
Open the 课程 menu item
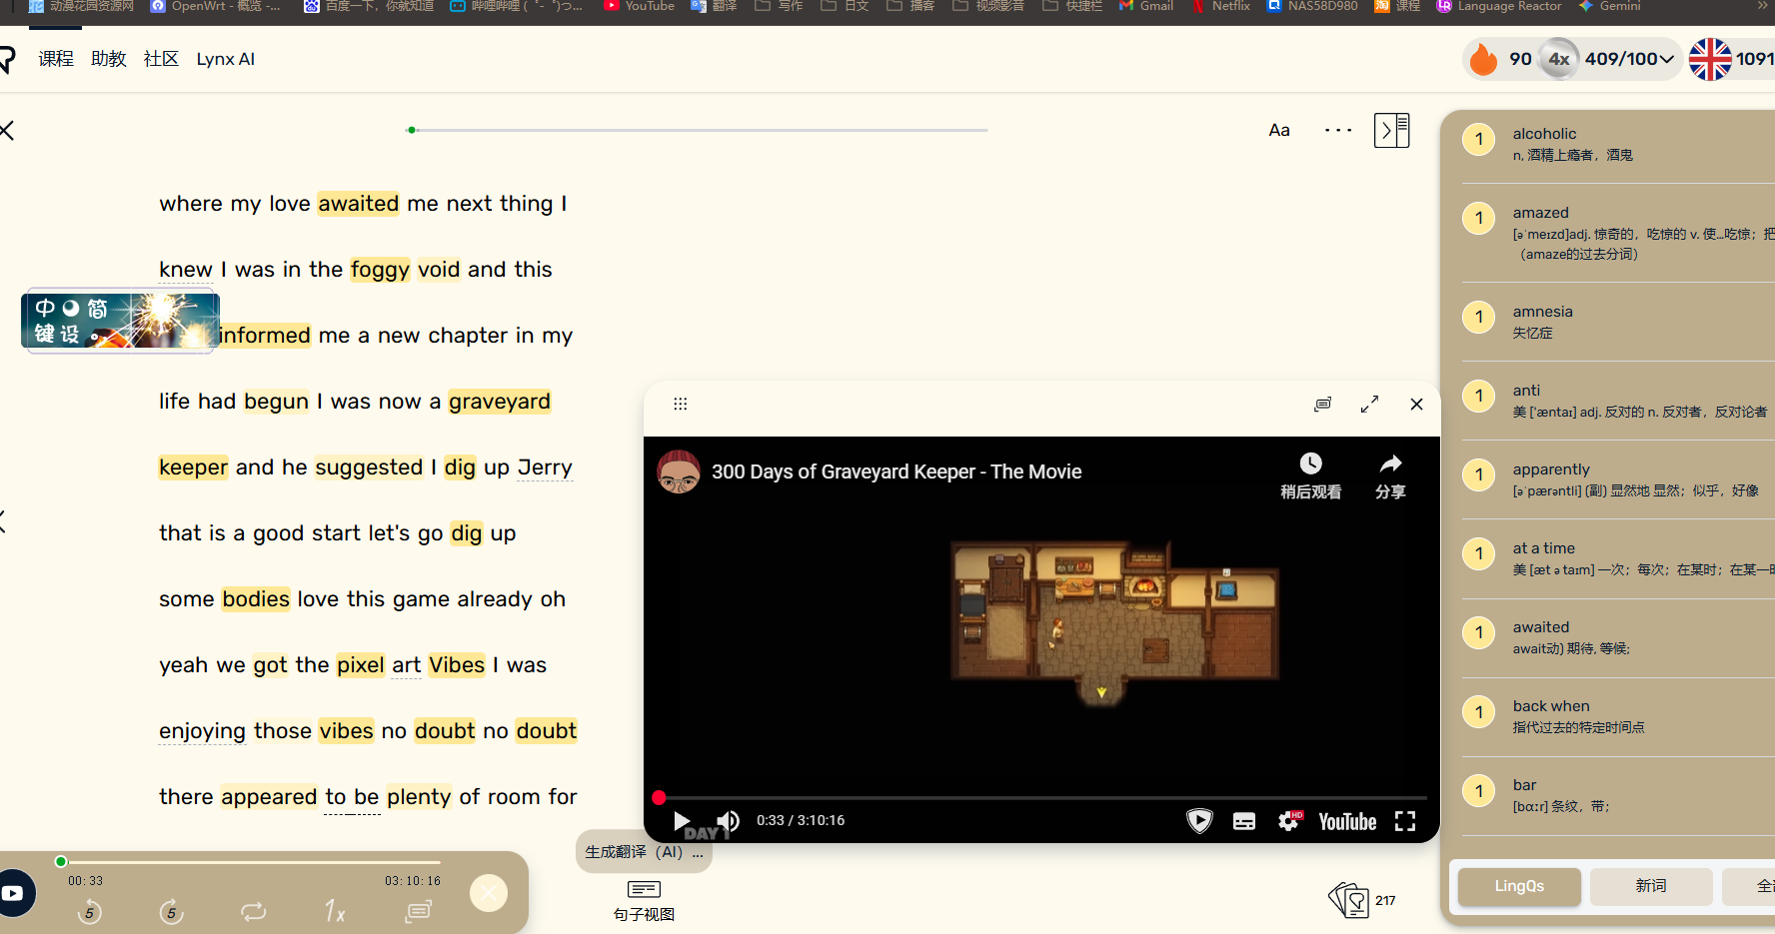pyautogui.click(x=56, y=59)
